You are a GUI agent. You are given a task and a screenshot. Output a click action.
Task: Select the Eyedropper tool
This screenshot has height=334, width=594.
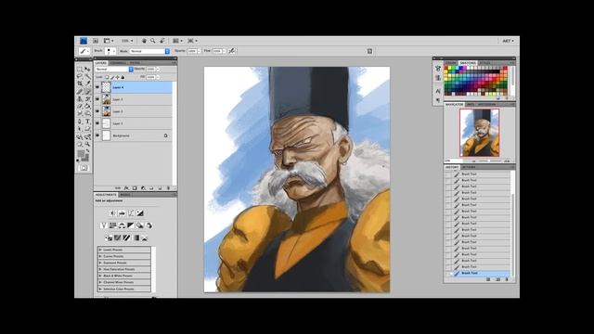point(87,83)
